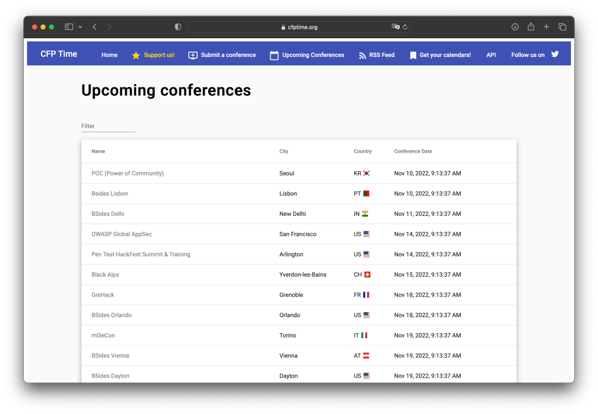Screen dimensions: 598x414
Task: Click the Conference Date column header
Action: tap(413, 151)
